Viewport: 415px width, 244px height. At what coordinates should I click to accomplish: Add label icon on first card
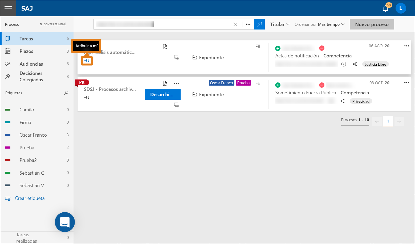pos(258,46)
